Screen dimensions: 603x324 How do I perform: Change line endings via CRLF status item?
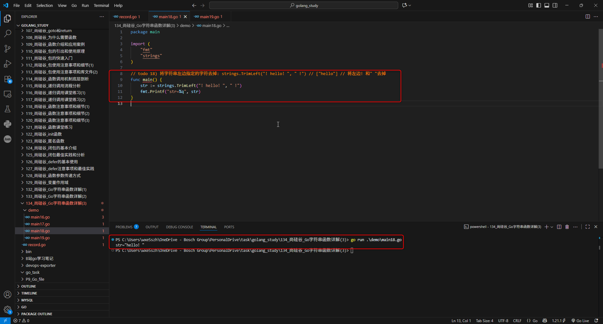click(517, 321)
